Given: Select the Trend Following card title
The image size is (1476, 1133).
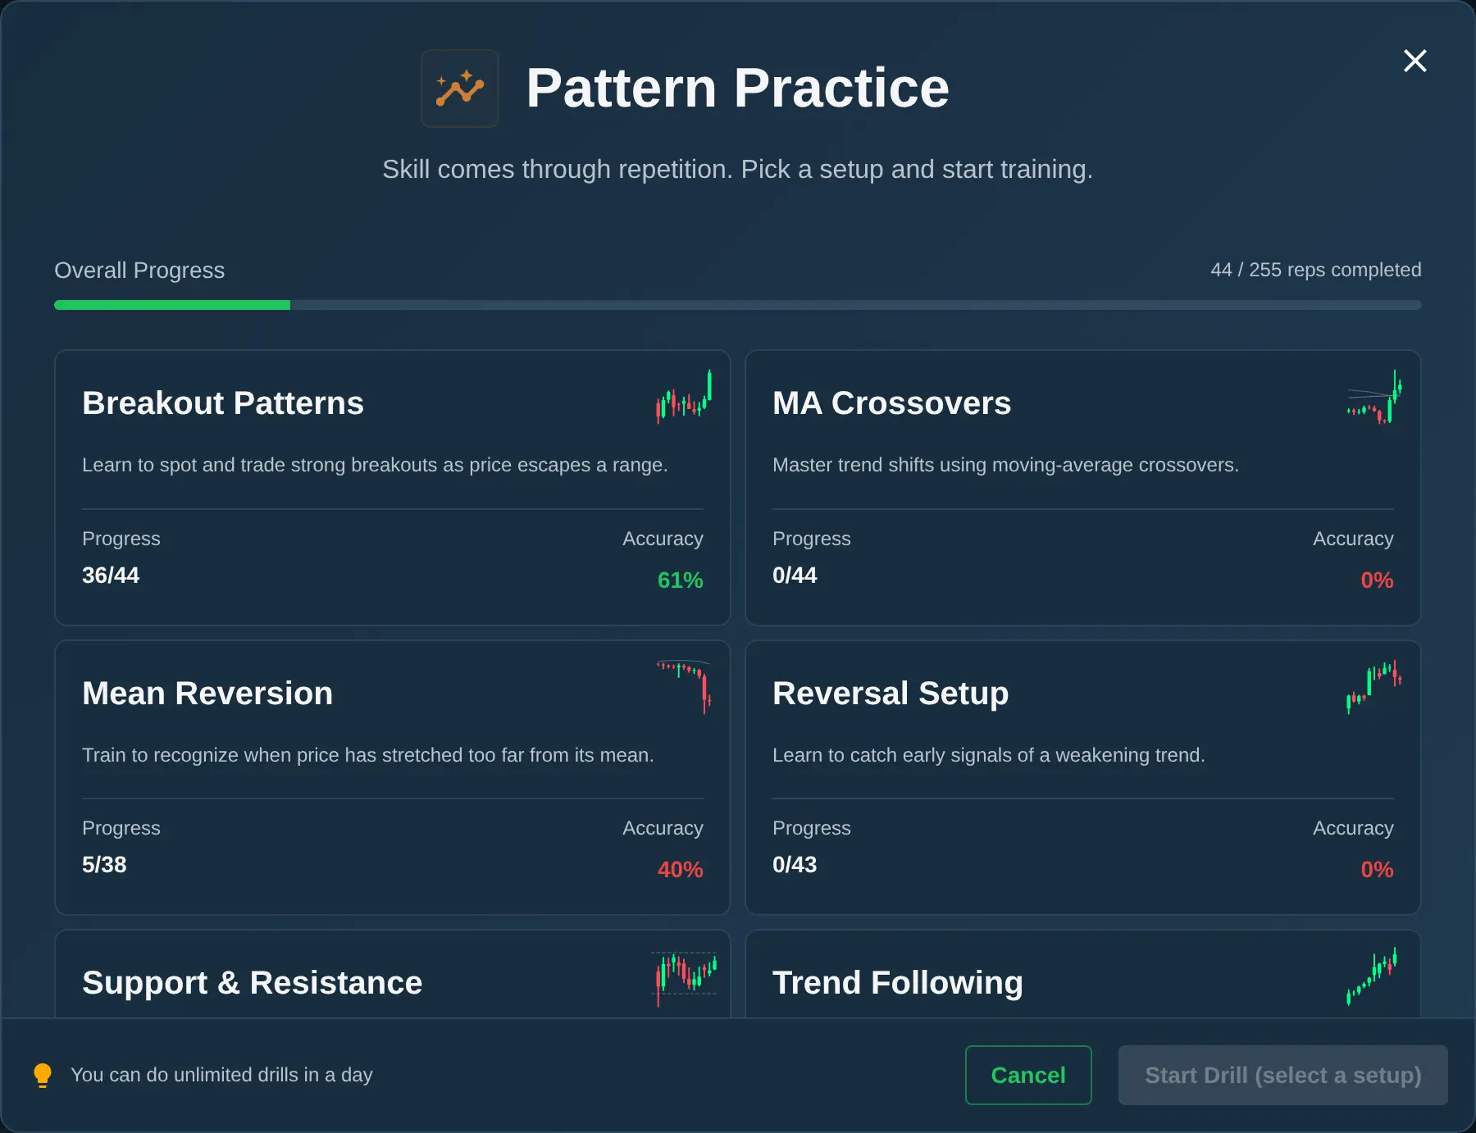Looking at the screenshot, I should [898, 983].
